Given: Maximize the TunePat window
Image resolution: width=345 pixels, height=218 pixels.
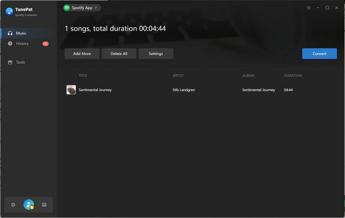Looking at the screenshot, I should pos(327,8).
